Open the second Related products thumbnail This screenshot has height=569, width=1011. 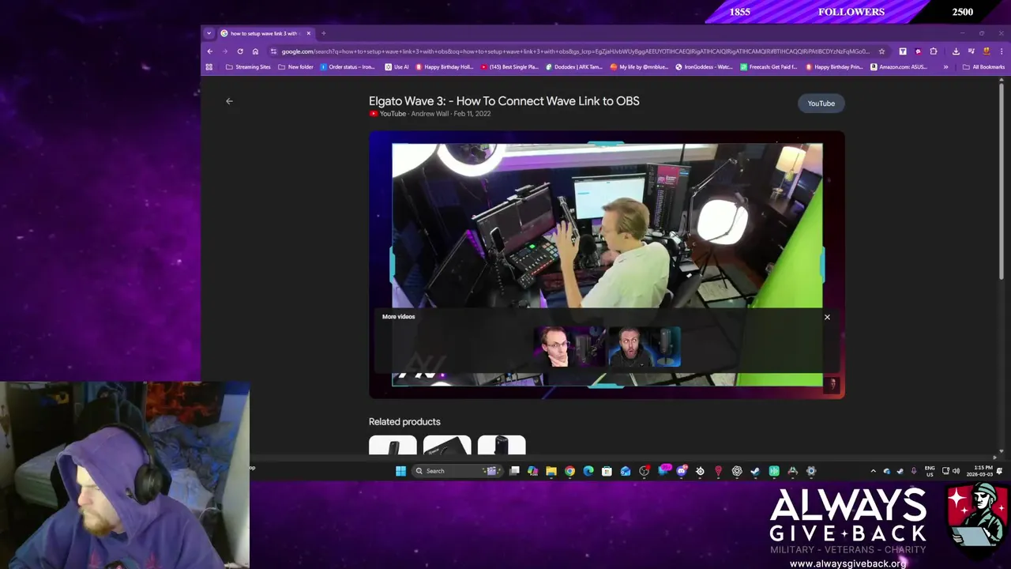click(x=447, y=446)
